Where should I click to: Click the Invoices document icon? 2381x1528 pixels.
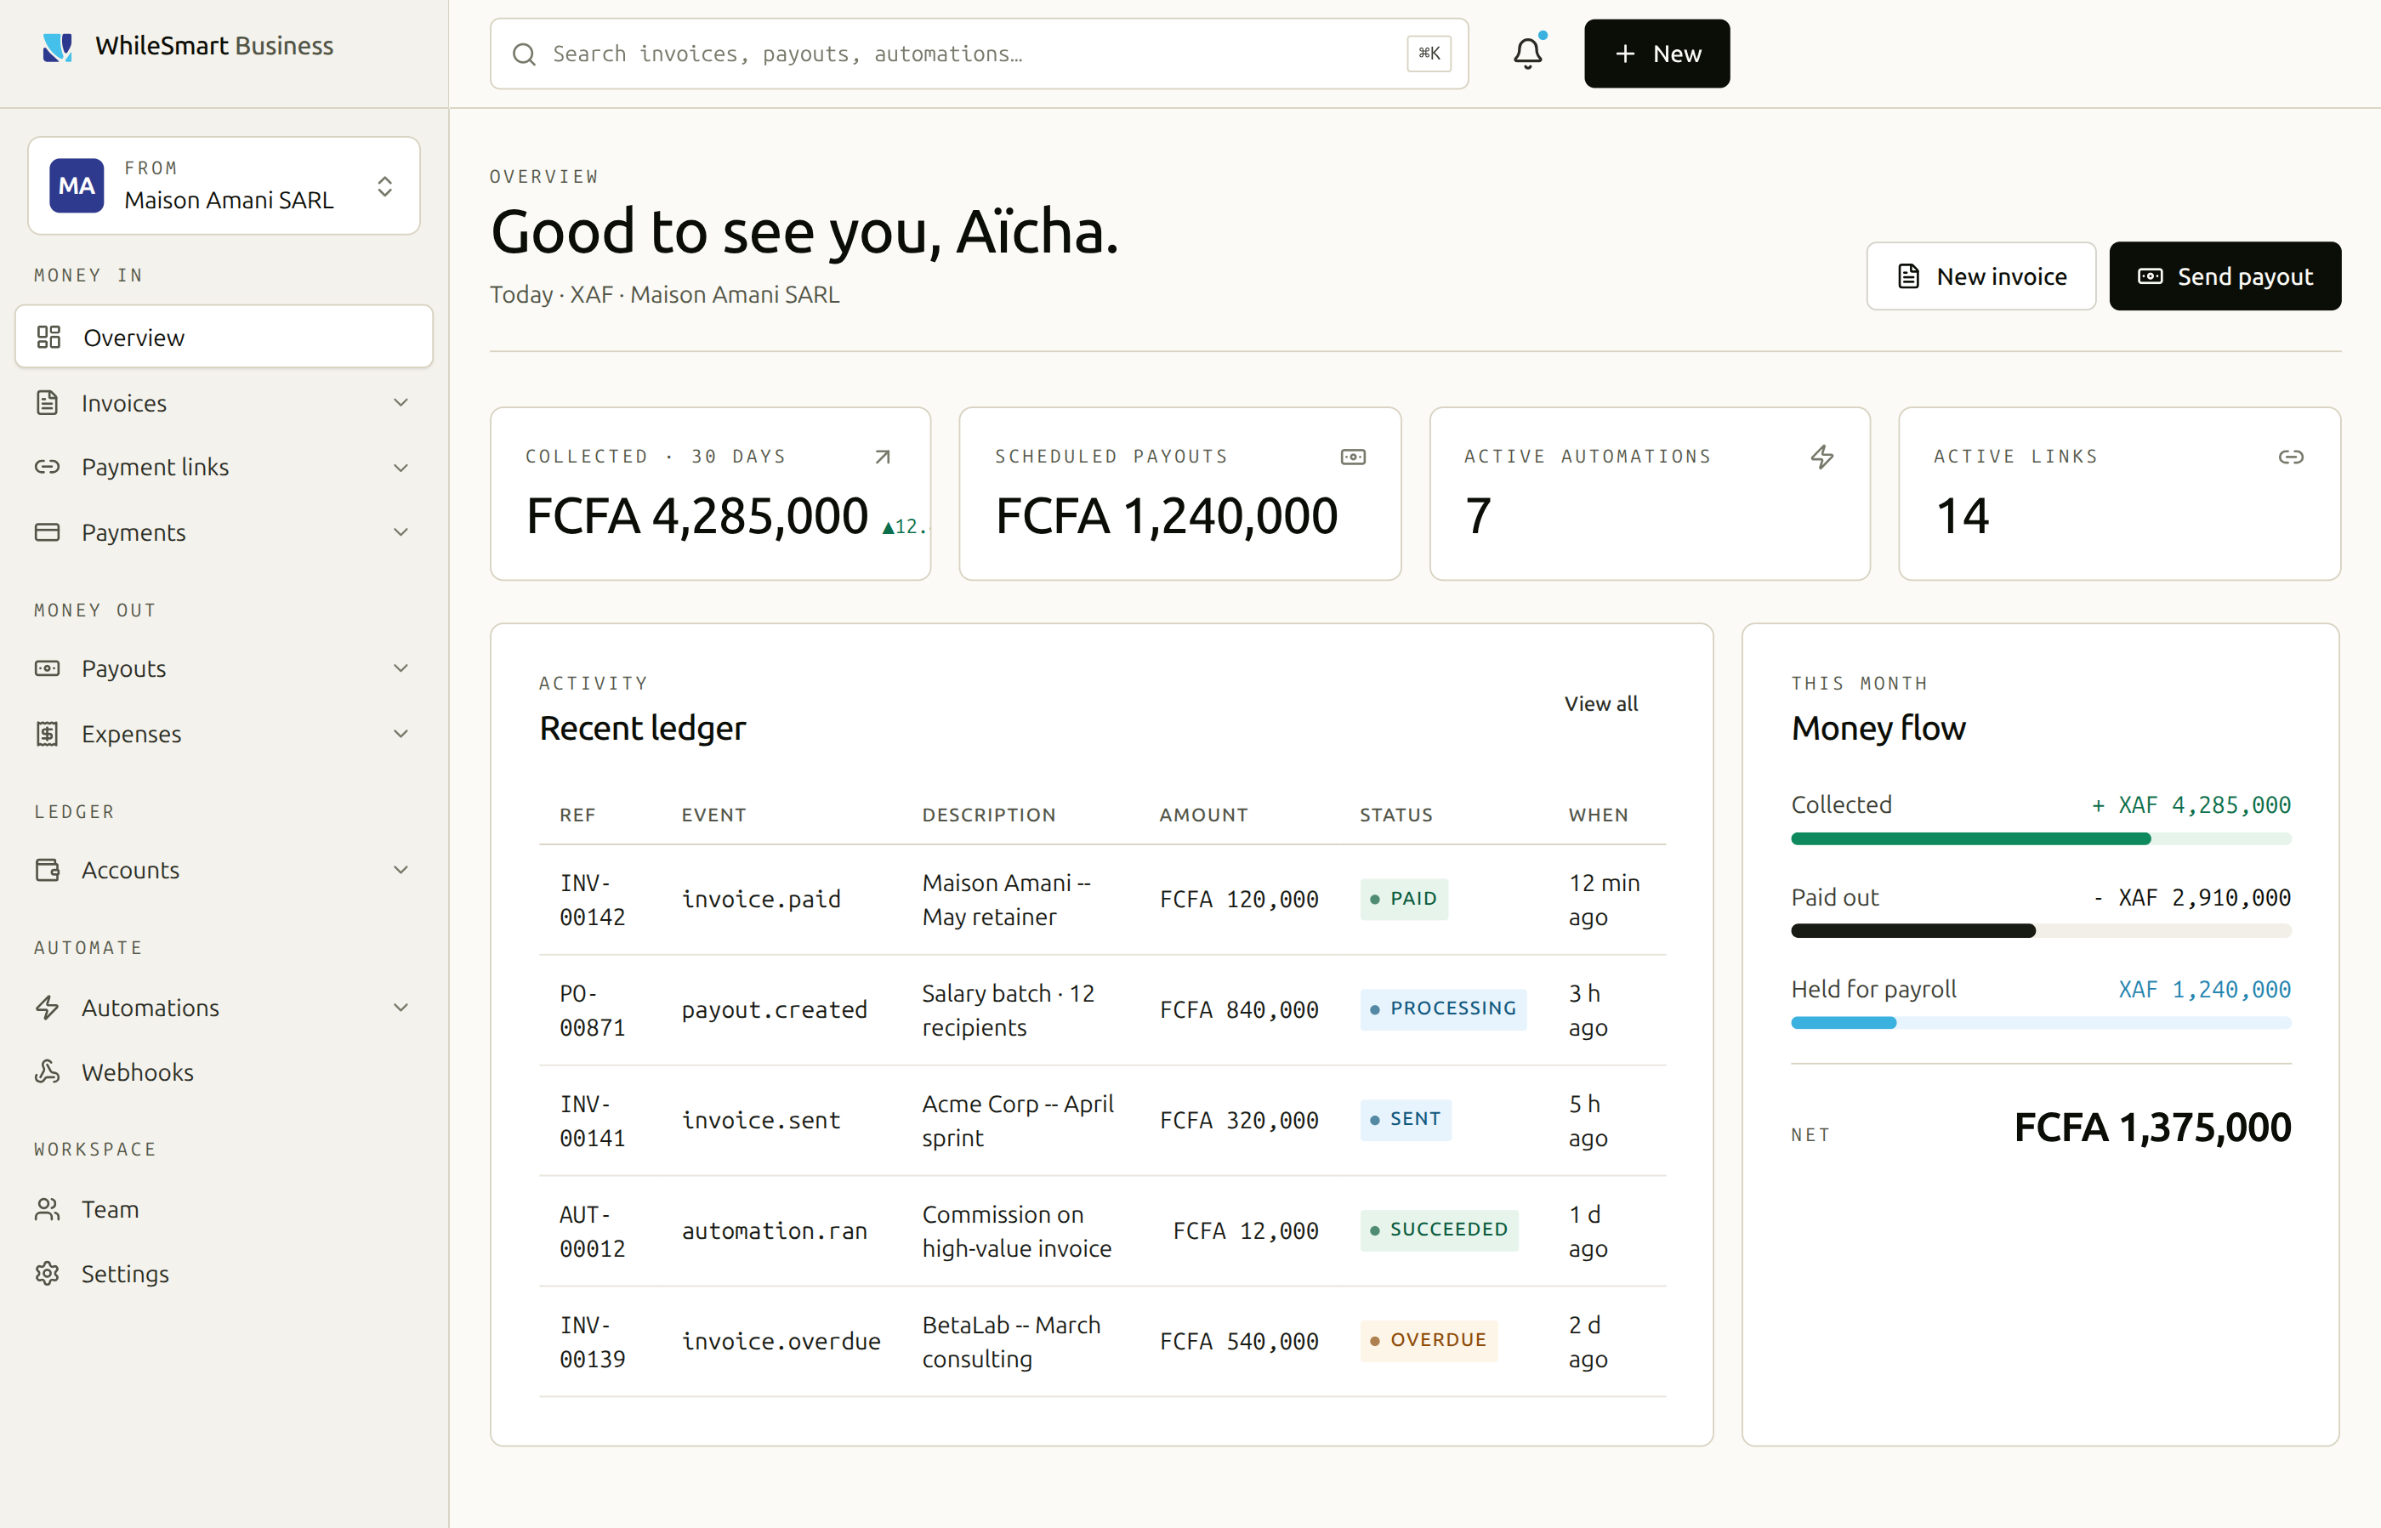(x=47, y=403)
